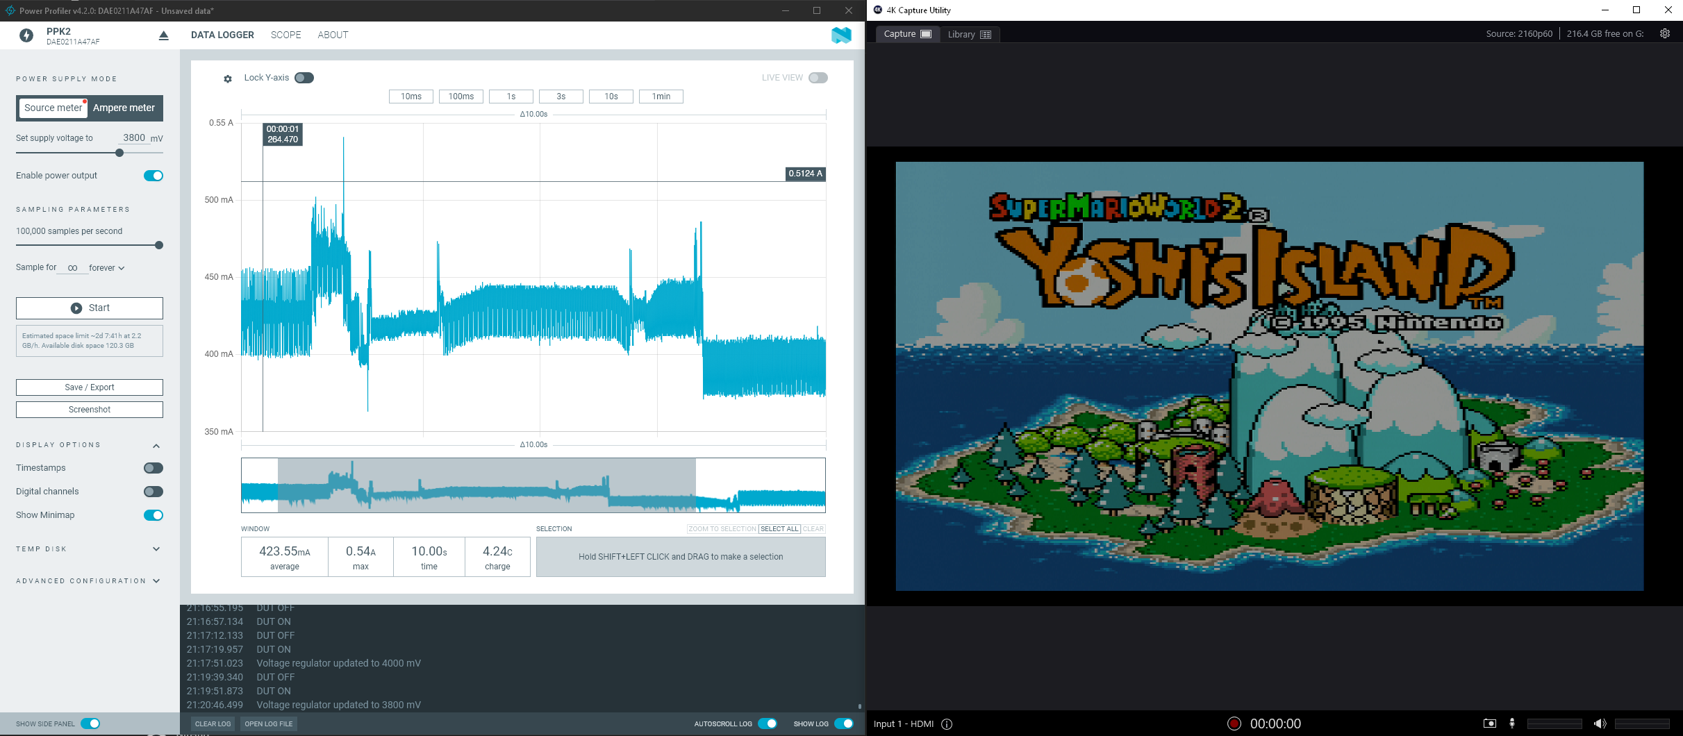Image resolution: width=1683 pixels, height=736 pixels.
Task: Click ZOOM TO SELECTION
Action: tap(722, 529)
